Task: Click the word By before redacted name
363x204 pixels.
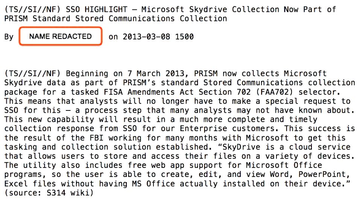Action: [x=9, y=37]
